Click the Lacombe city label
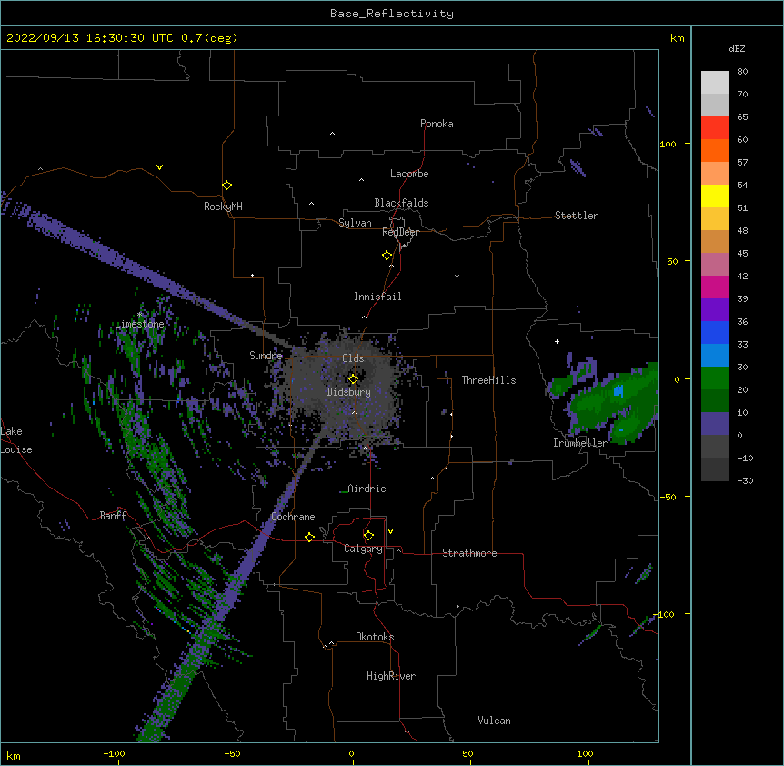Screen dimensions: 784x766 (409, 174)
